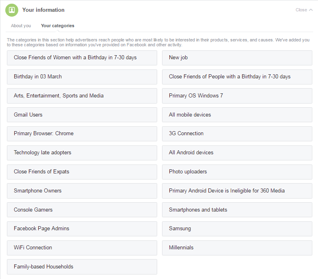
Task: Open the New job category
Action: 237,58
